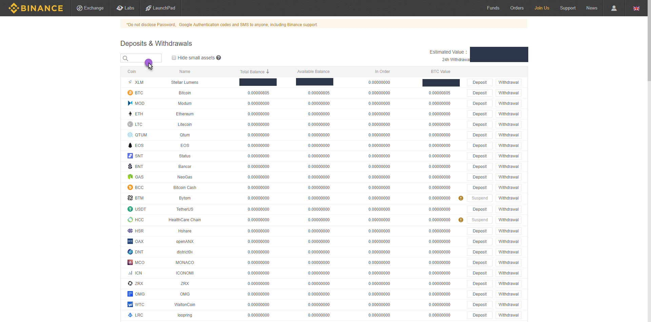Click the Available Balance column header
Viewport: 651px width, 322px height.
click(x=313, y=72)
